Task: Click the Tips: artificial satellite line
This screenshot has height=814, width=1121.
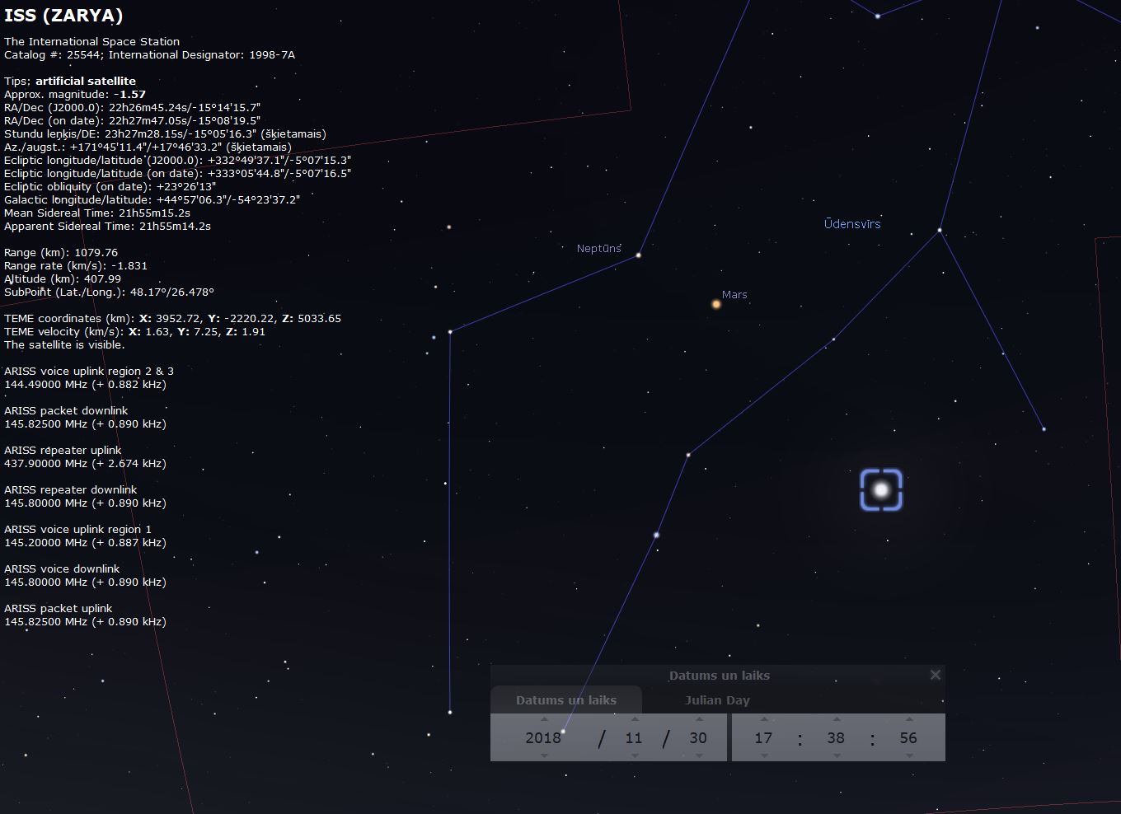Action: 70,82
